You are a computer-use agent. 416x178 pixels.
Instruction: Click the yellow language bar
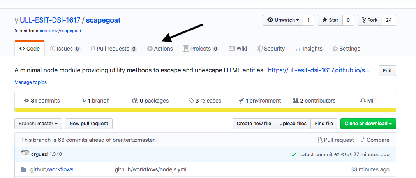205,110
